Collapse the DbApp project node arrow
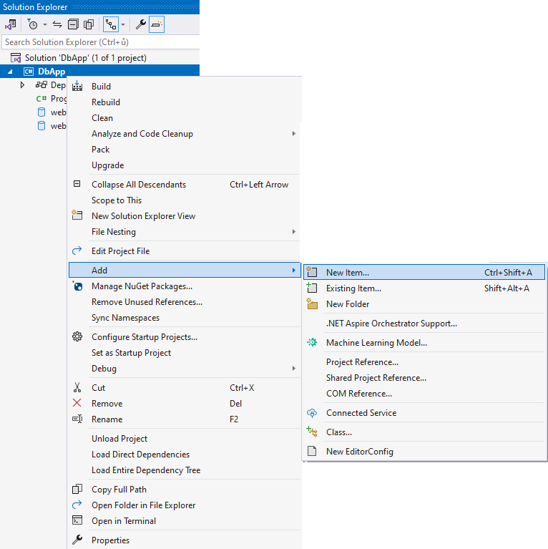548x549 pixels. 10,72
